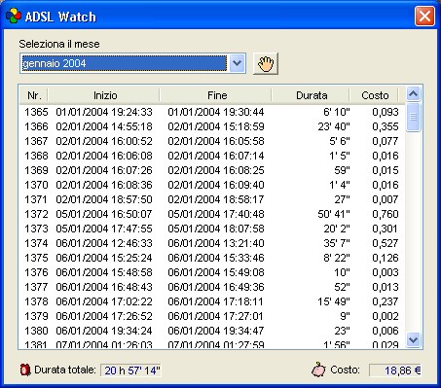Viewport: 441px width, 388px height.
Task: Click the total cost field '18,86 €'
Action: (395, 370)
